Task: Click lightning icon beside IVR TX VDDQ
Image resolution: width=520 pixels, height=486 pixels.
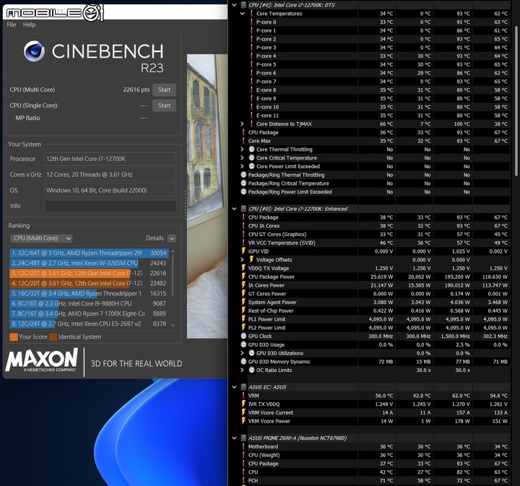Action: tap(243, 404)
